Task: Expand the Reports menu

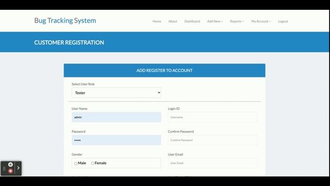Action: (237, 21)
